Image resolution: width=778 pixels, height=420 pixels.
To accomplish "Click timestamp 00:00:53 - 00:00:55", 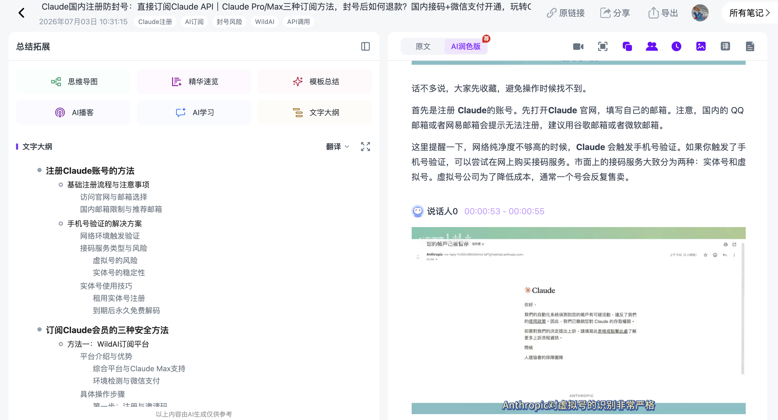I will 504,211.
